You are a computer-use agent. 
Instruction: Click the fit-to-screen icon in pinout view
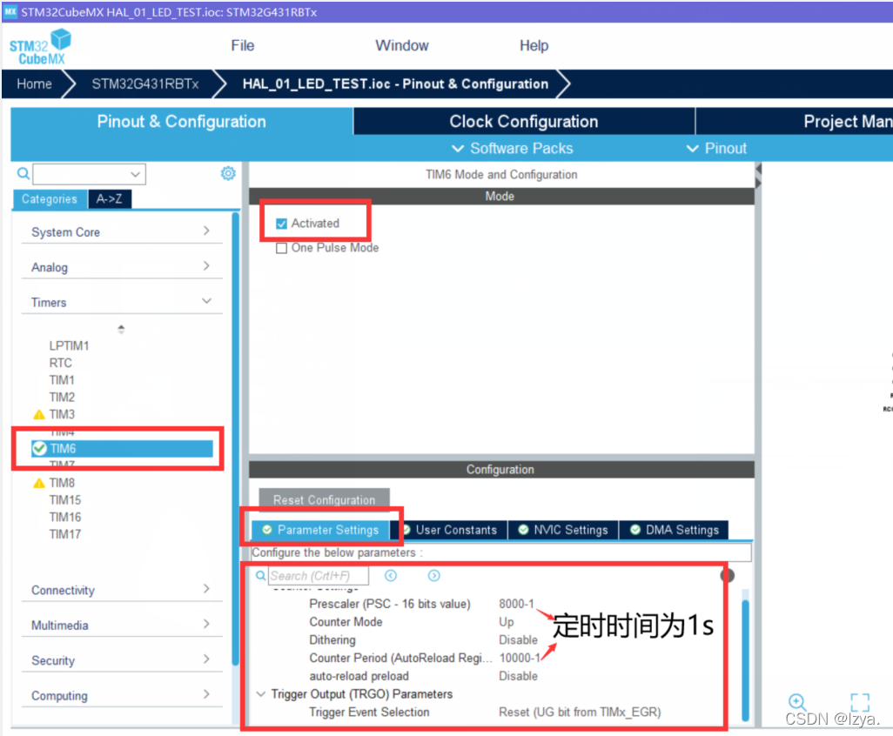[x=860, y=702]
